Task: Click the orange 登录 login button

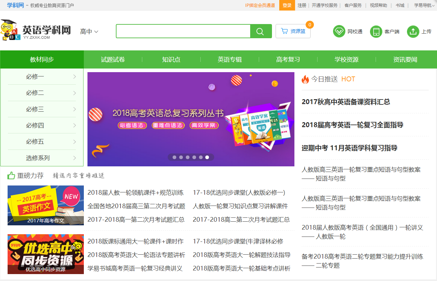Action: click(x=287, y=5)
